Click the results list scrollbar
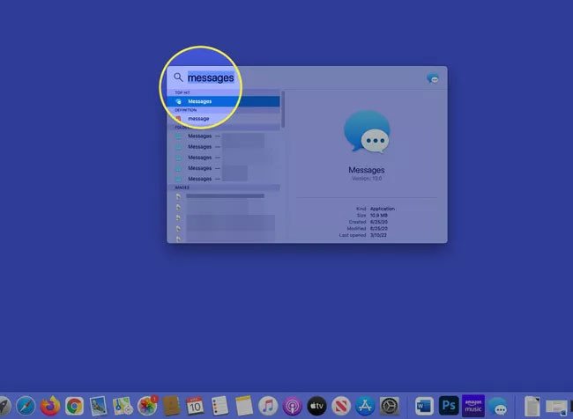Image resolution: width=573 pixels, height=419 pixels. (x=283, y=109)
